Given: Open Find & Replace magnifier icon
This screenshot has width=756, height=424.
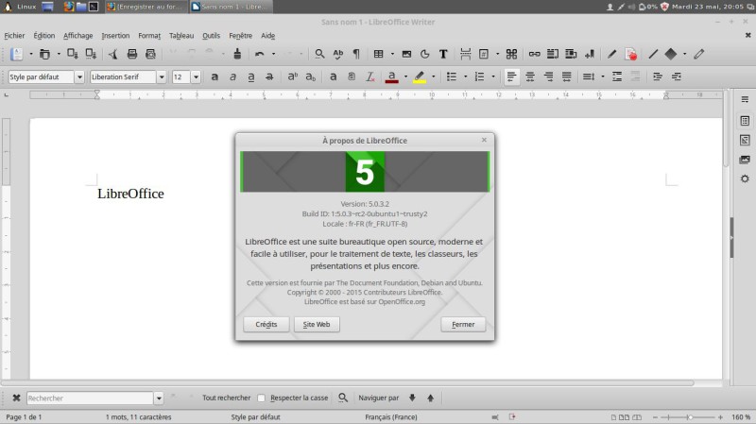Looking at the screenshot, I should tap(319, 54).
